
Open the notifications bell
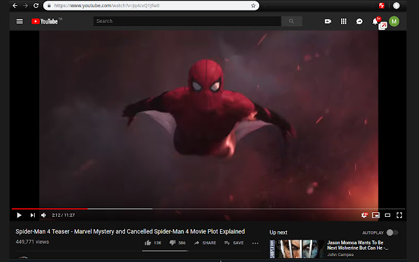[x=376, y=22]
